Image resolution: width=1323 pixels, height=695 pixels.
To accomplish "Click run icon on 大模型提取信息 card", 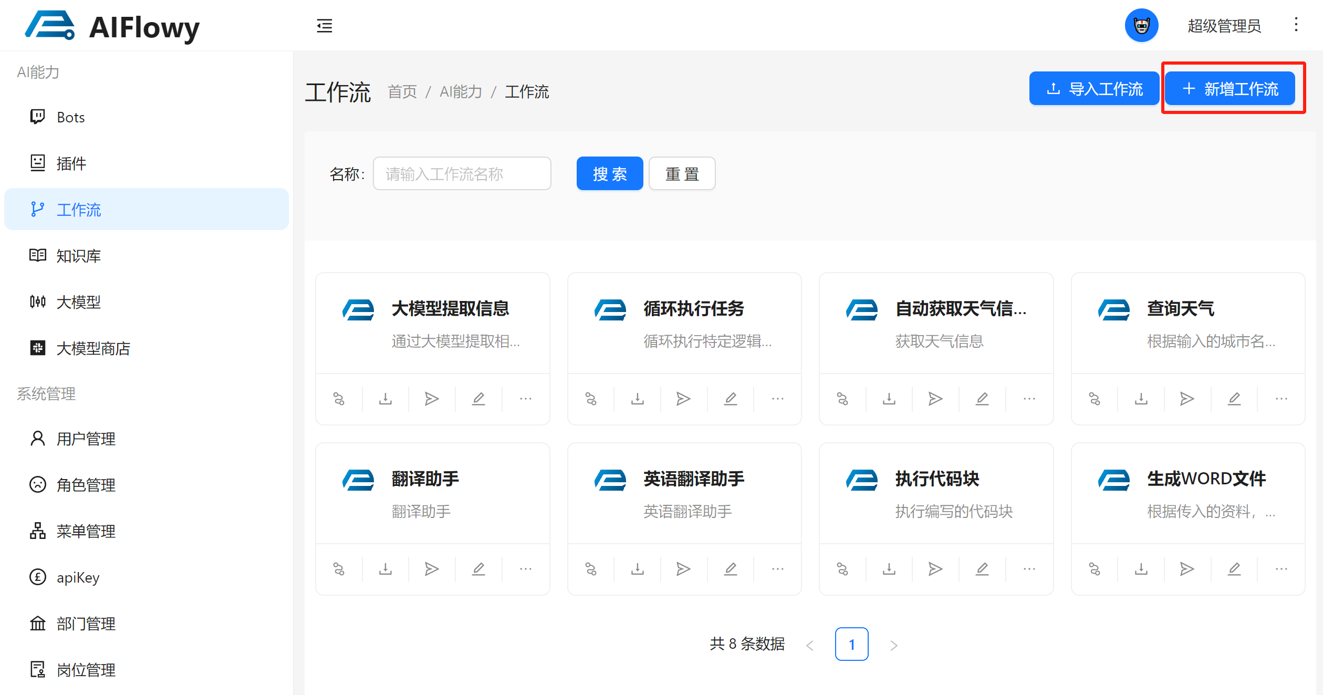I will pos(431,399).
